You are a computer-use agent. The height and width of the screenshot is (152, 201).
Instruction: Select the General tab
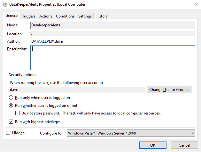coord(12,16)
